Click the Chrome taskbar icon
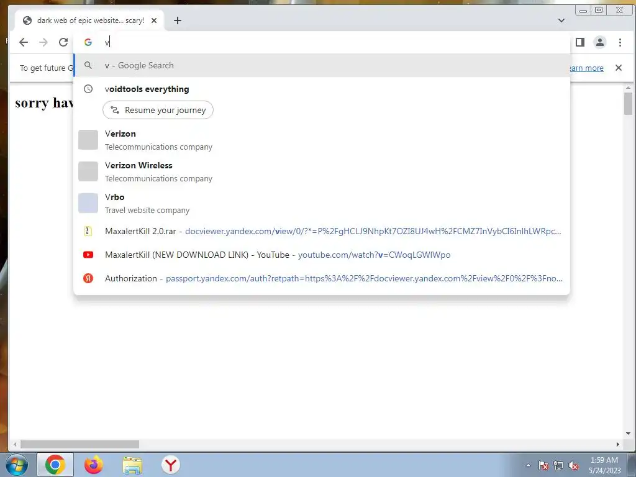Image resolution: width=636 pixels, height=477 pixels. pyautogui.click(x=55, y=465)
